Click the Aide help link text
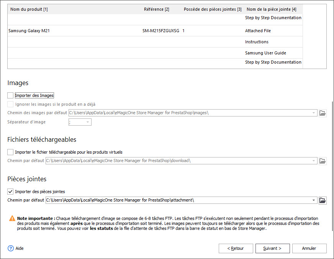The height and width of the screenshot is (259, 334). coord(20,248)
